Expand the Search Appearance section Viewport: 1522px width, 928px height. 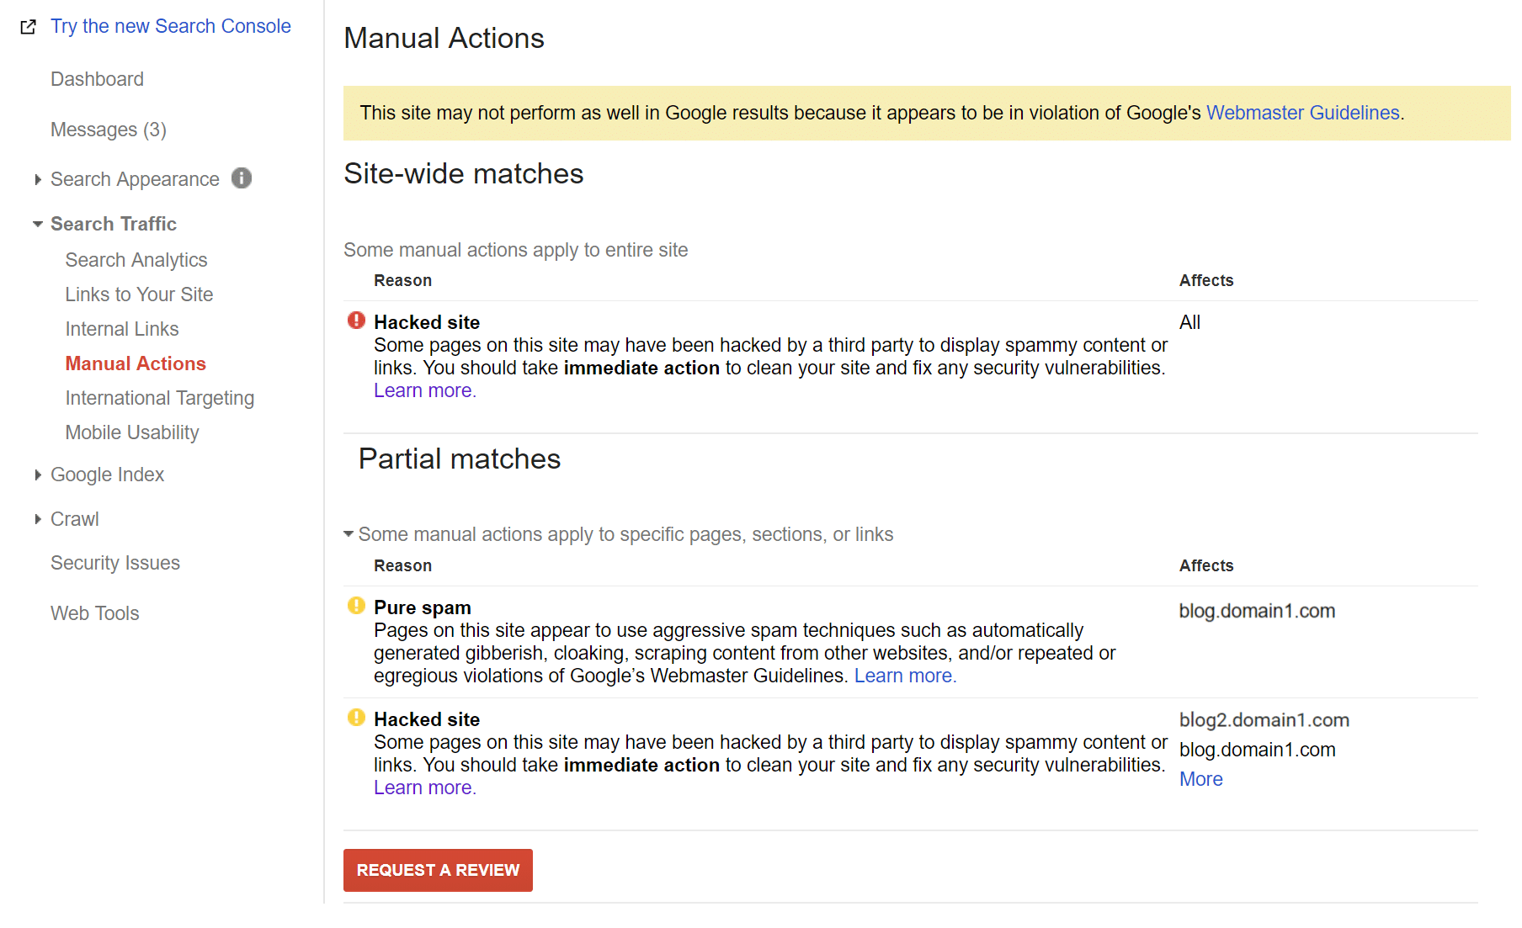pos(38,178)
